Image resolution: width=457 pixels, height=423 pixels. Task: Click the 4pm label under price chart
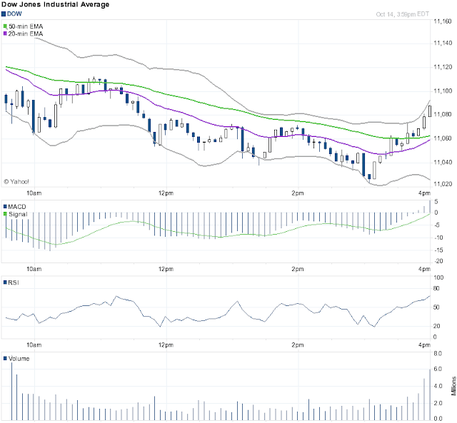424,193
